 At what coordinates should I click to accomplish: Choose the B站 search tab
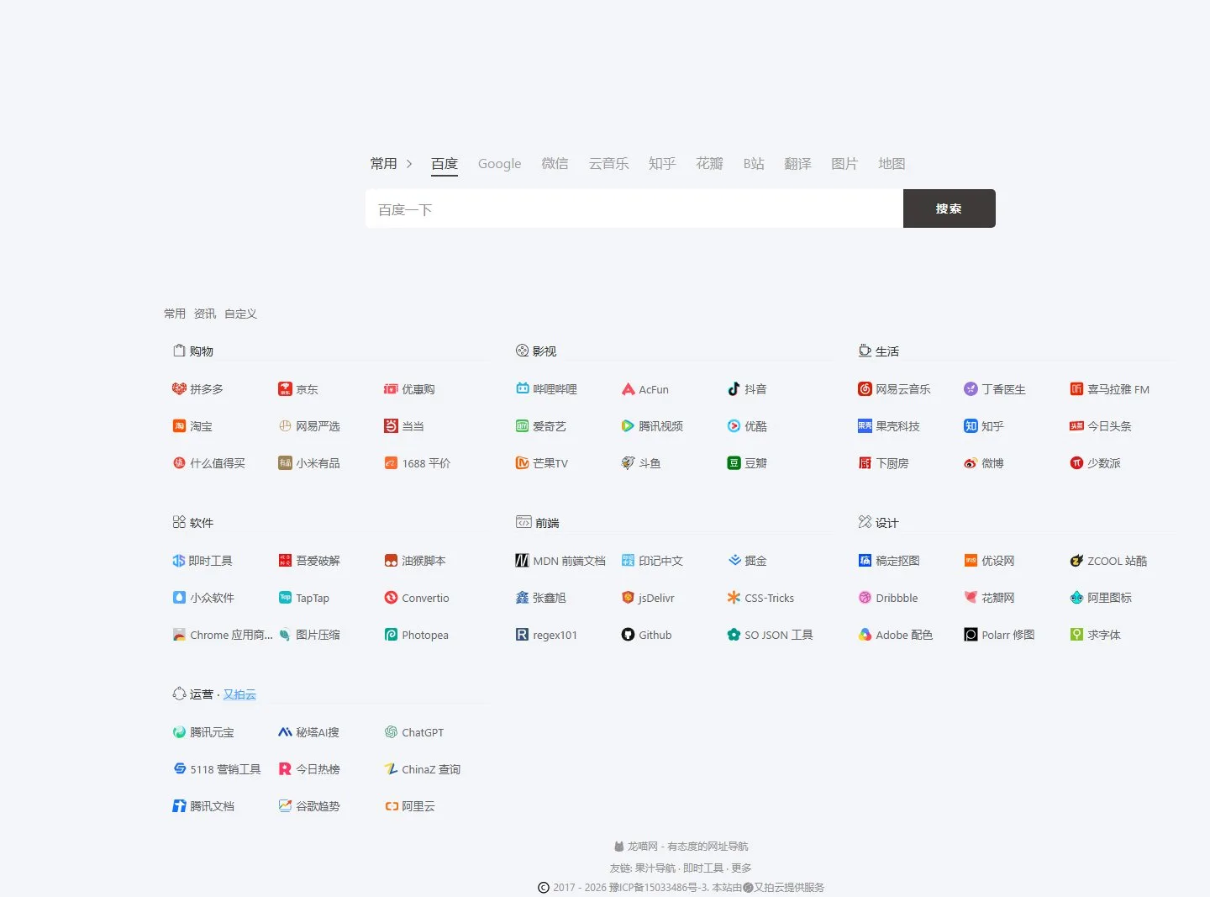pos(754,163)
